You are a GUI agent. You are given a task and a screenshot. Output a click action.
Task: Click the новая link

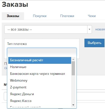coord(100,29)
